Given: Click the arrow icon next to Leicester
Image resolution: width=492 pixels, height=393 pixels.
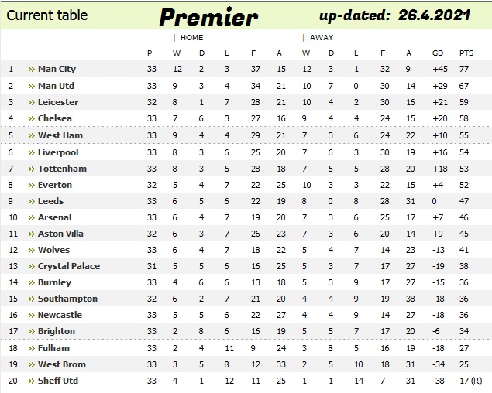Looking at the screenshot, I should pyautogui.click(x=31, y=102).
